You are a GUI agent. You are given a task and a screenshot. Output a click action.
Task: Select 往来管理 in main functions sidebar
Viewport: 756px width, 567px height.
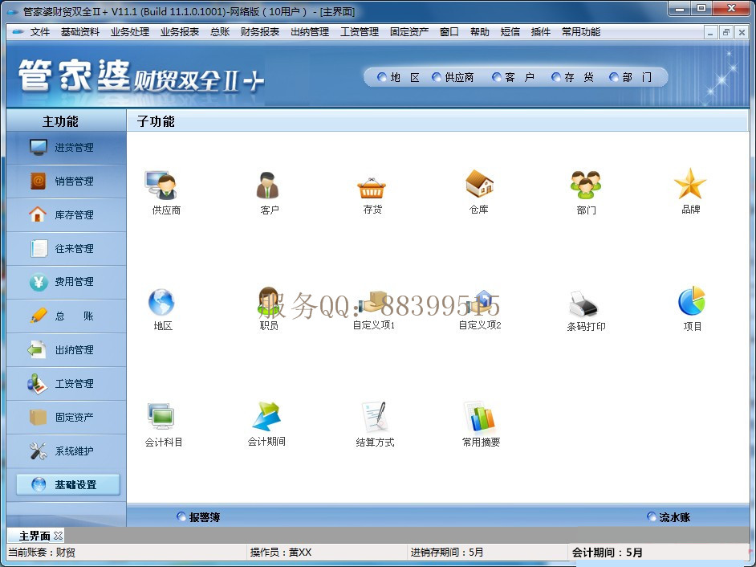point(67,248)
